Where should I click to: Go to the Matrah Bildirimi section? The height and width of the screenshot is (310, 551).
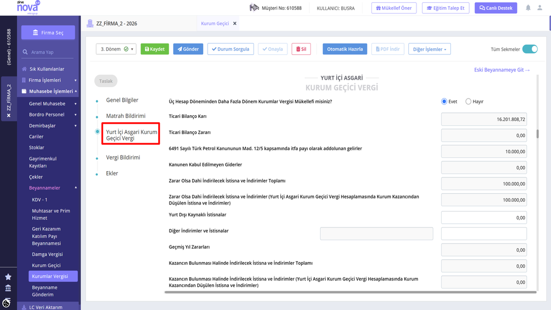click(x=125, y=116)
